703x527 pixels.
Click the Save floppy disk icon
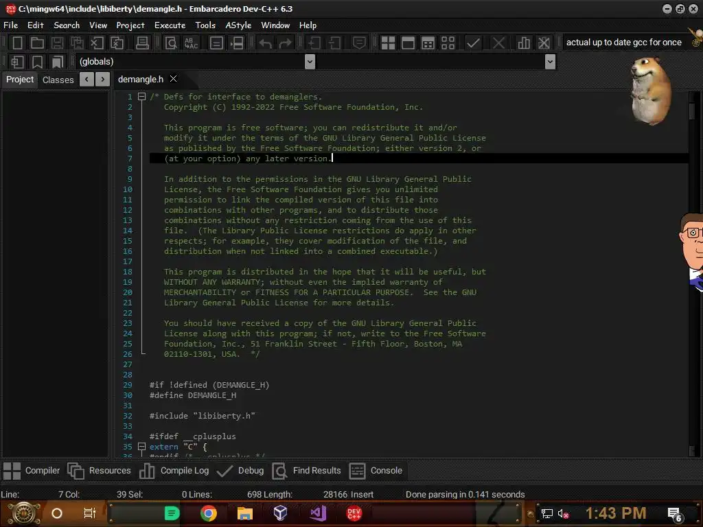tap(57, 43)
